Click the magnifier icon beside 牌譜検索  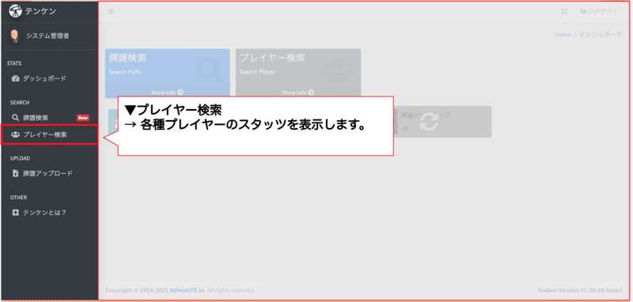[x=15, y=118]
